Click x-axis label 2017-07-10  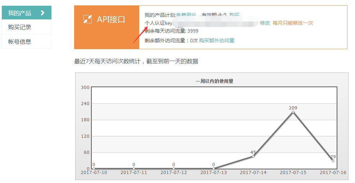click(x=94, y=172)
